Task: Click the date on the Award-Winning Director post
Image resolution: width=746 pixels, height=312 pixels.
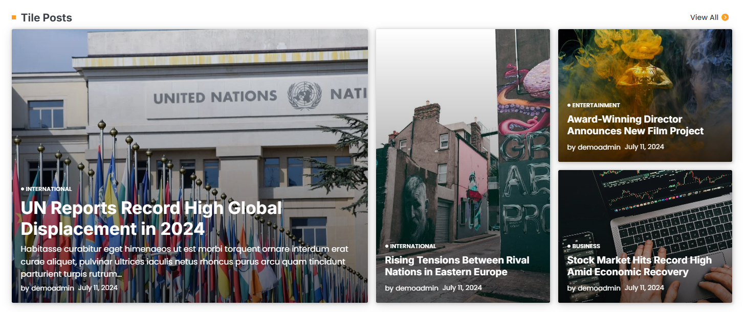Action: 644,147
